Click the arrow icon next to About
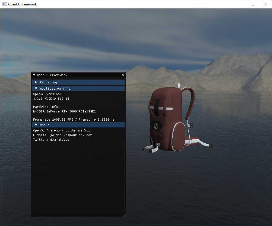Screen dimensions: 272x226 pyautogui.click(x=36, y=125)
